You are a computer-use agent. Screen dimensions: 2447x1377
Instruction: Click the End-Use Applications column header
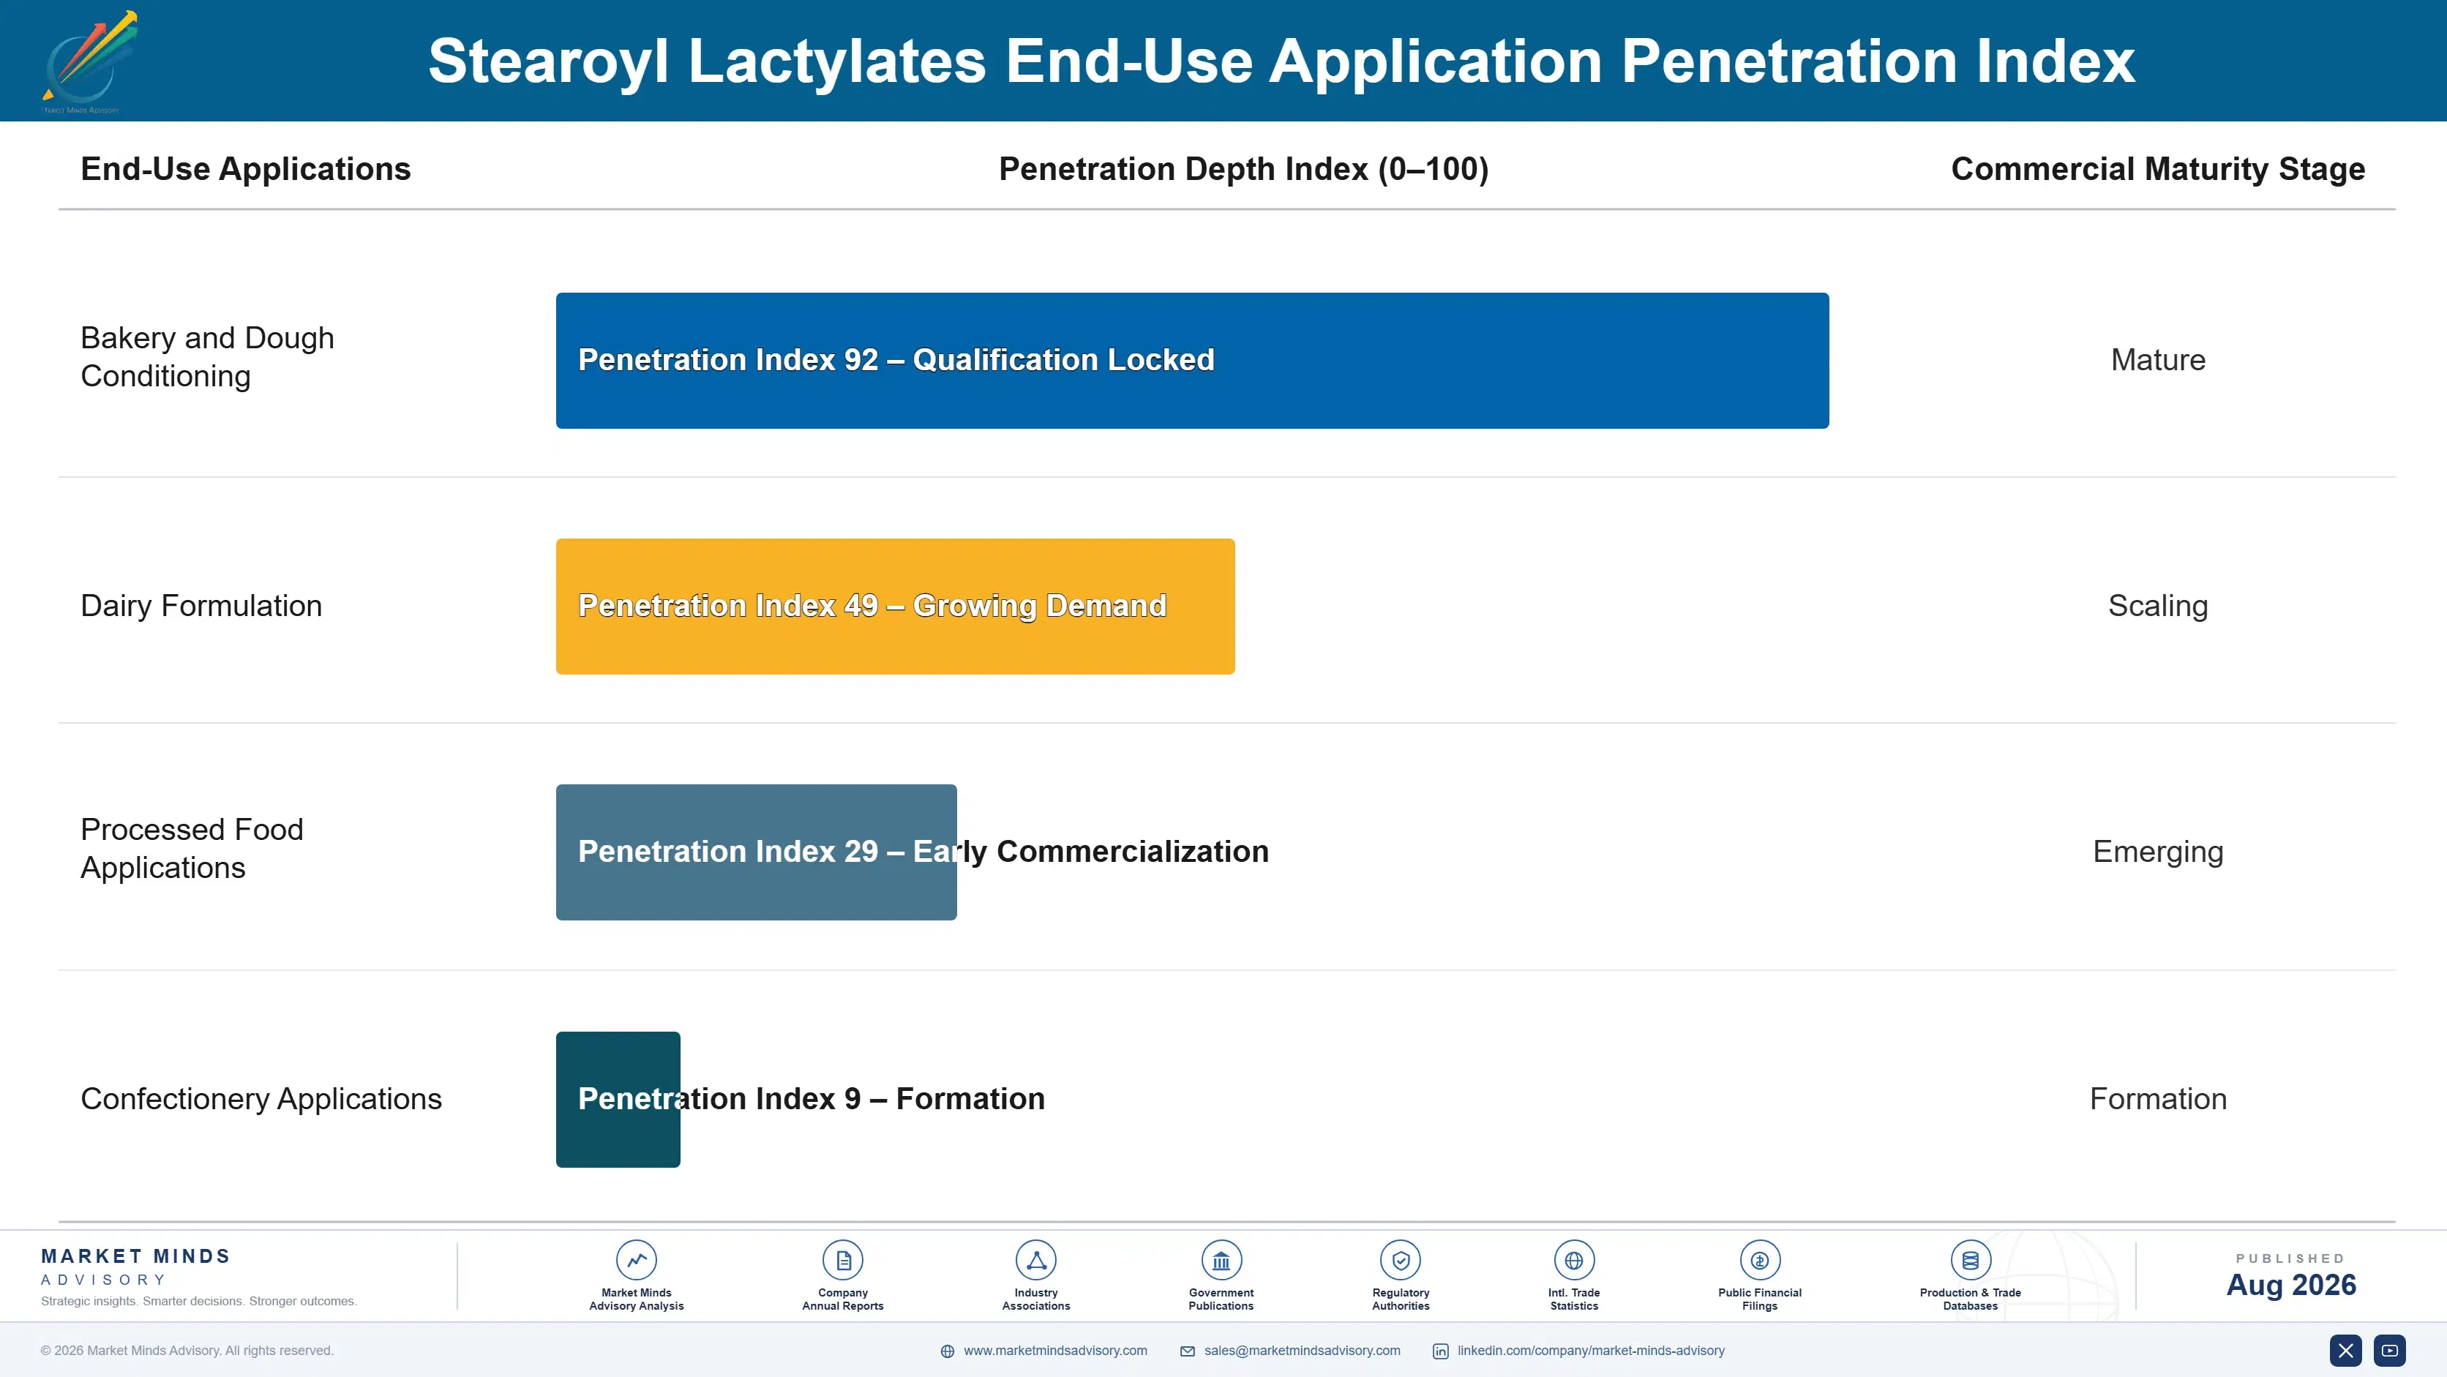tap(245, 169)
